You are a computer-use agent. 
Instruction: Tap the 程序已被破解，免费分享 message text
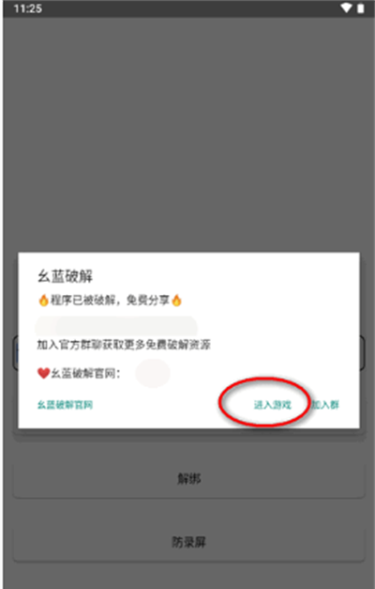[x=111, y=300]
